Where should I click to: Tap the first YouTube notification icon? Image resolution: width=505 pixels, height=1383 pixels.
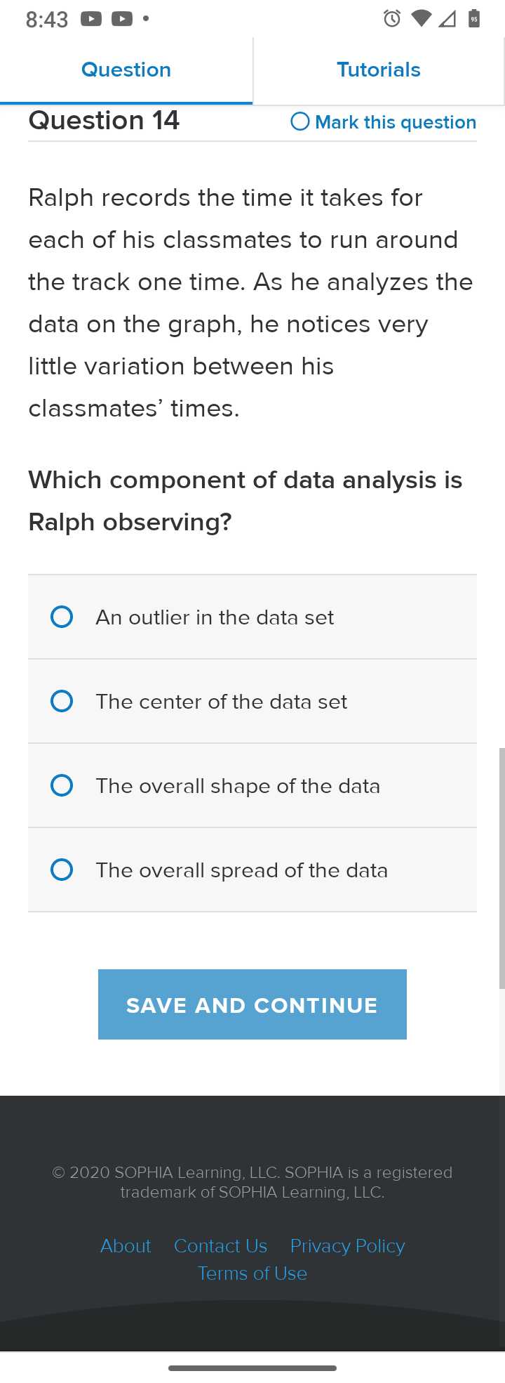[x=91, y=19]
